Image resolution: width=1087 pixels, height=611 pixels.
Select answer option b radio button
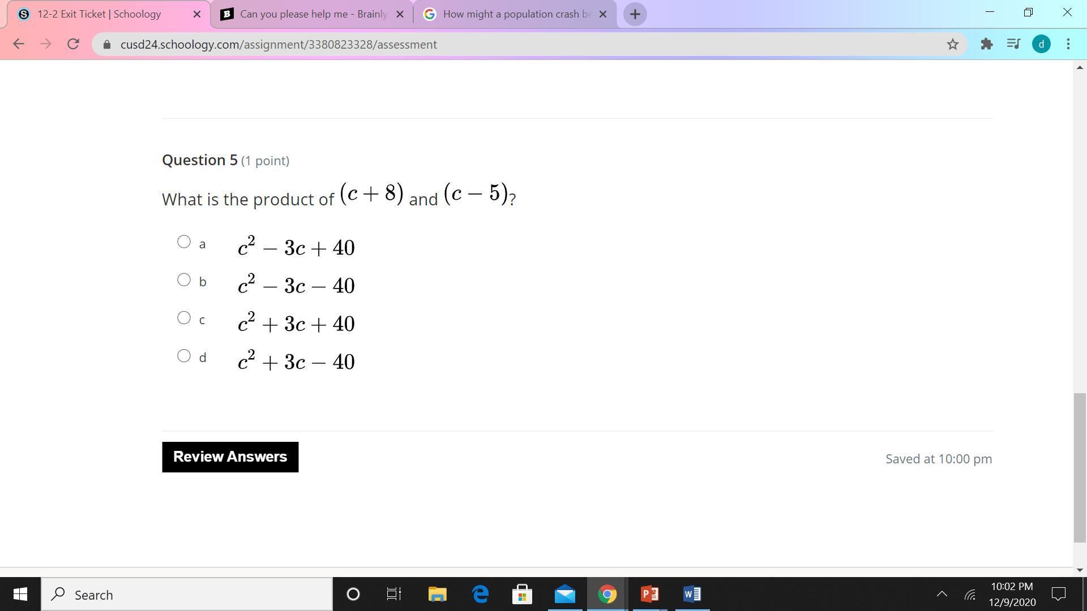pyautogui.click(x=183, y=280)
